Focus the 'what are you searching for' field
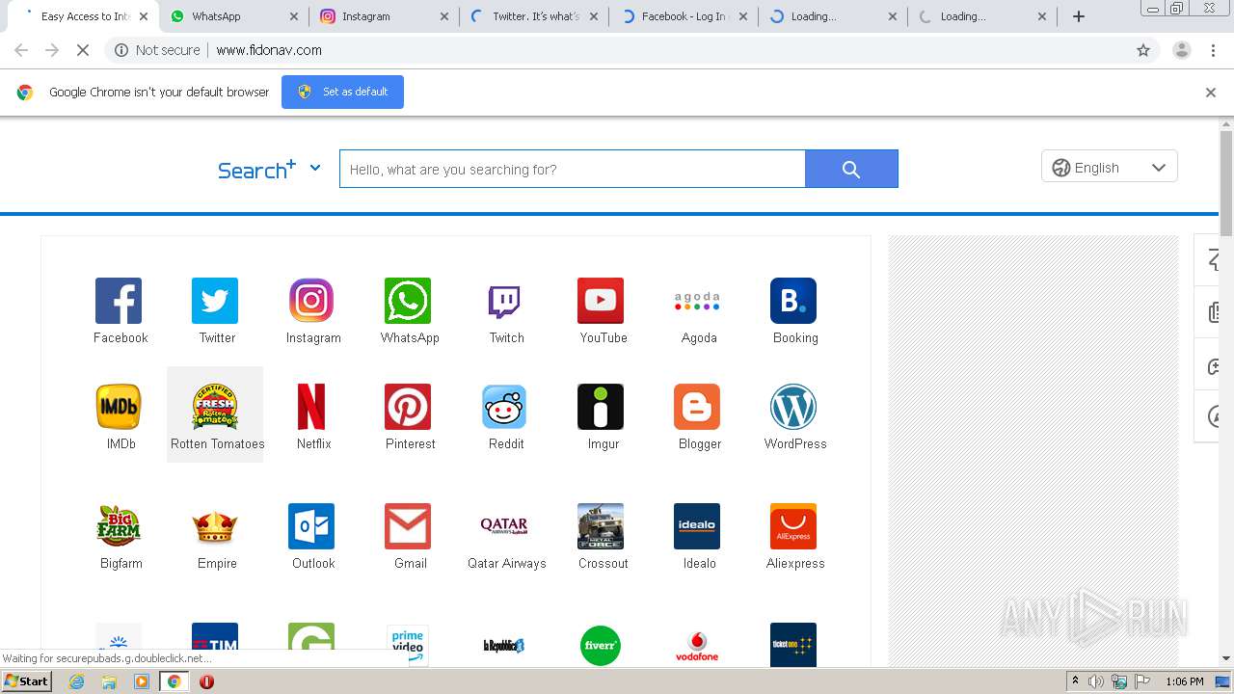Screen dimensions: 1234x694 (x=572, y=169)
